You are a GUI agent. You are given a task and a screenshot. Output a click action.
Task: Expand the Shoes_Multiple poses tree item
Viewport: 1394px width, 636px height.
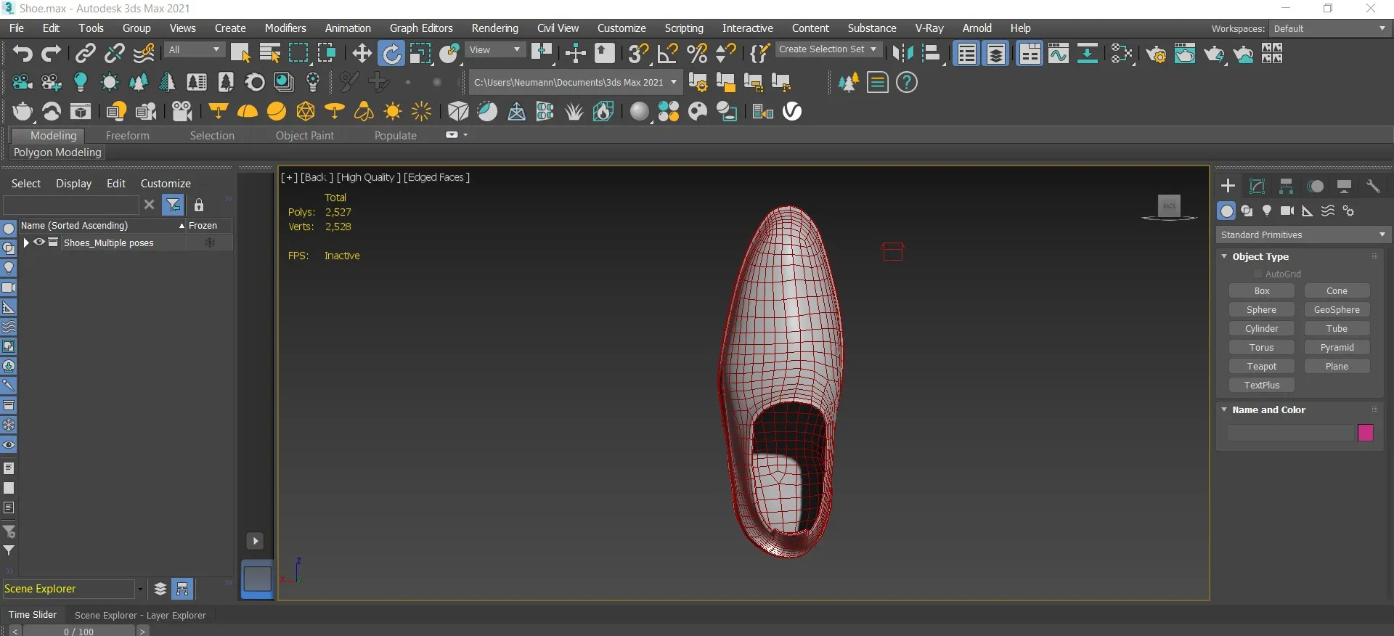click(26, 242)
